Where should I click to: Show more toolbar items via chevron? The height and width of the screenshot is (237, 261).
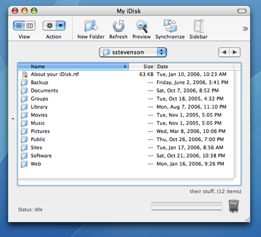pos(245,29)
